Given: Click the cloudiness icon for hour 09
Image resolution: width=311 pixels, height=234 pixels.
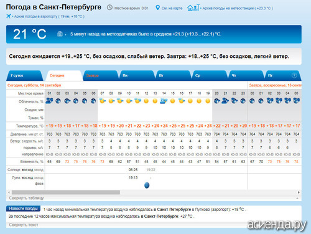Looking at the screenshot, I should pos(120,101).
